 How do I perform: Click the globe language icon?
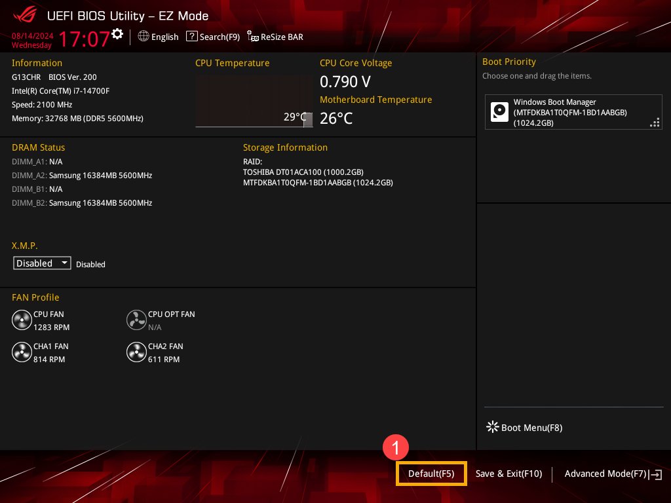tap(144, 37)
